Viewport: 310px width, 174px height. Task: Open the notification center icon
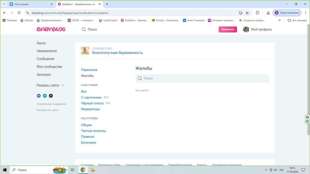coord(303,170)
